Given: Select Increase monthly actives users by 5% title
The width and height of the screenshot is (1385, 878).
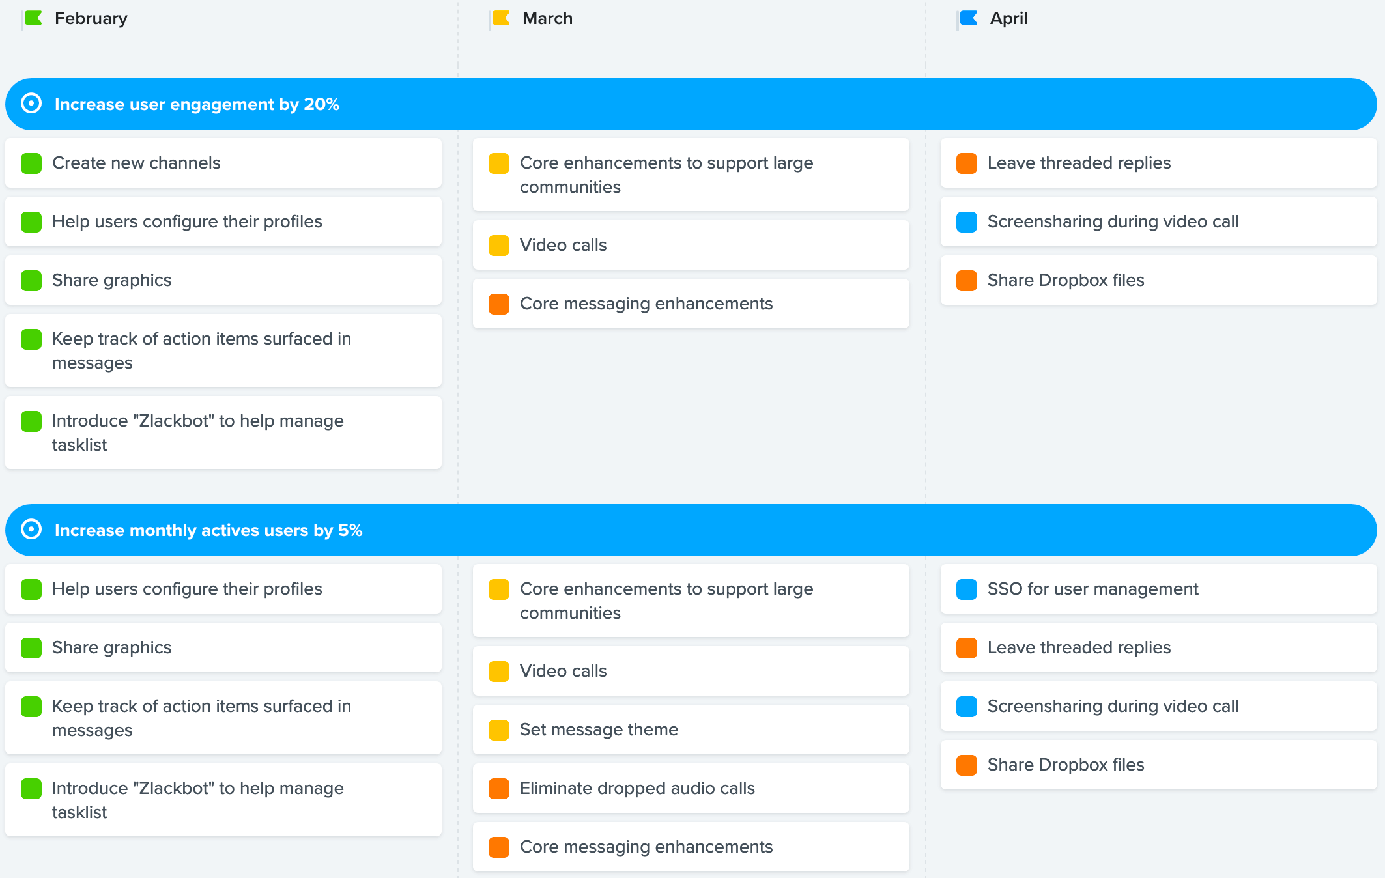Looking at the screenshot, I should click(x=208, y=530).
